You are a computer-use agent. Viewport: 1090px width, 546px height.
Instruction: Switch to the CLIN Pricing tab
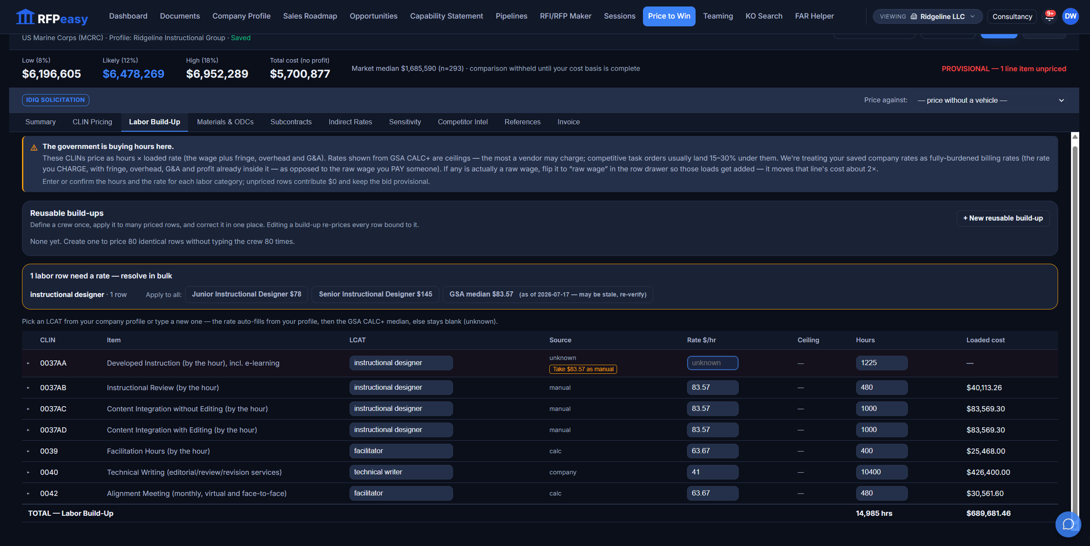[92, 122]
